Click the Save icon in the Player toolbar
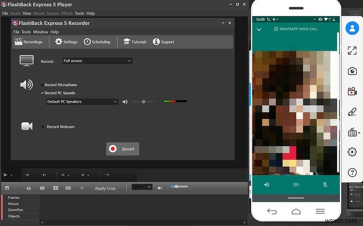 click(7, 188)
